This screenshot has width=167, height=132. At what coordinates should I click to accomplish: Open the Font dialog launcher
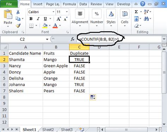[x=67, y=32]
